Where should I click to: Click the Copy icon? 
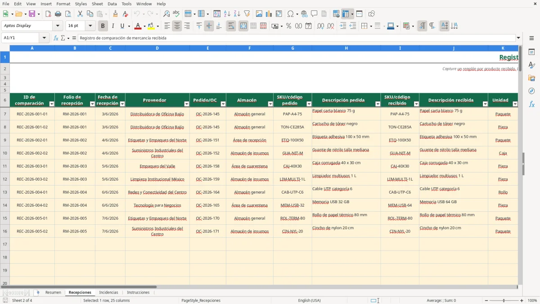tap(90, 14)
